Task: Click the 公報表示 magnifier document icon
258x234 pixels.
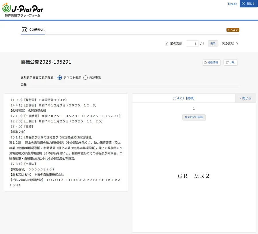Action: 24,30
